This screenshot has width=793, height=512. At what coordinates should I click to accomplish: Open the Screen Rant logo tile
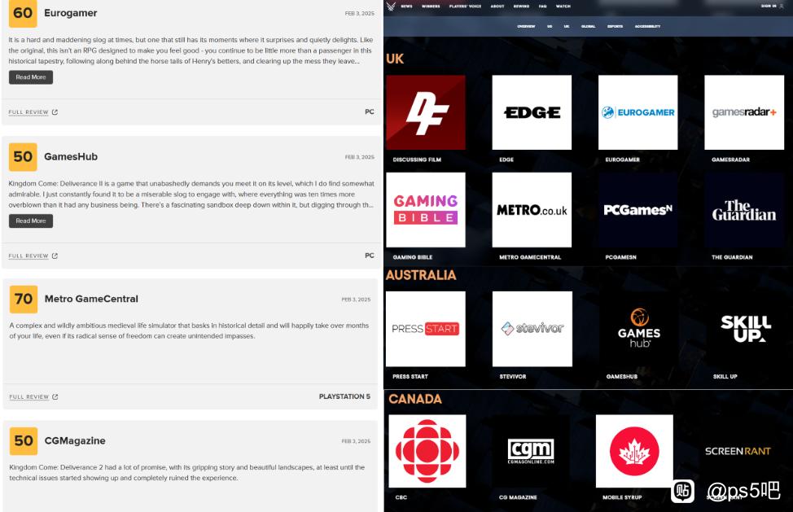pyautogui.click(x=738, y=451)
